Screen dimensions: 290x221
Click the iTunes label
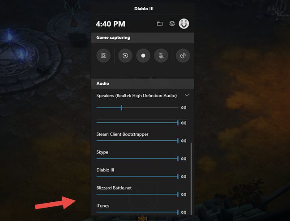point(102,206)
